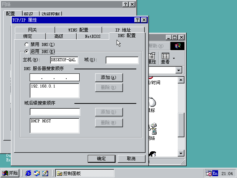Select the Enable DNS (启用 DNS) radio button
This screenshot has width=237, height=178.
pos(27,52)
